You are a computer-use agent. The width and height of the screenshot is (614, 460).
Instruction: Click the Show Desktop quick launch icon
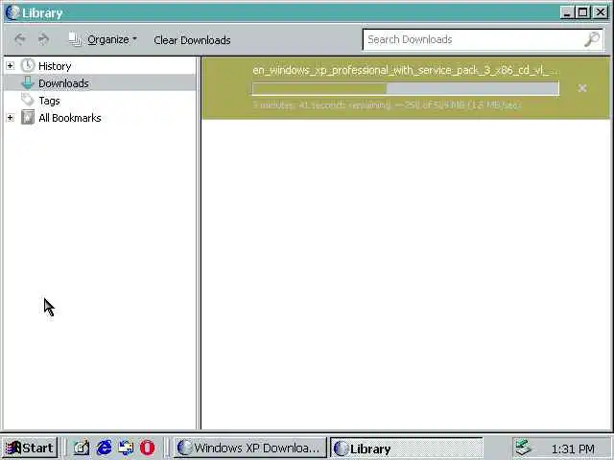(x=82, y=448)
